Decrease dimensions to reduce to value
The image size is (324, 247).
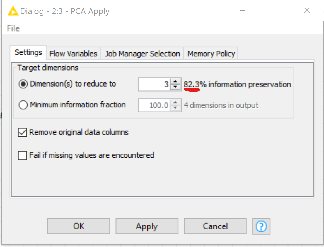click(x=175, y=87)
